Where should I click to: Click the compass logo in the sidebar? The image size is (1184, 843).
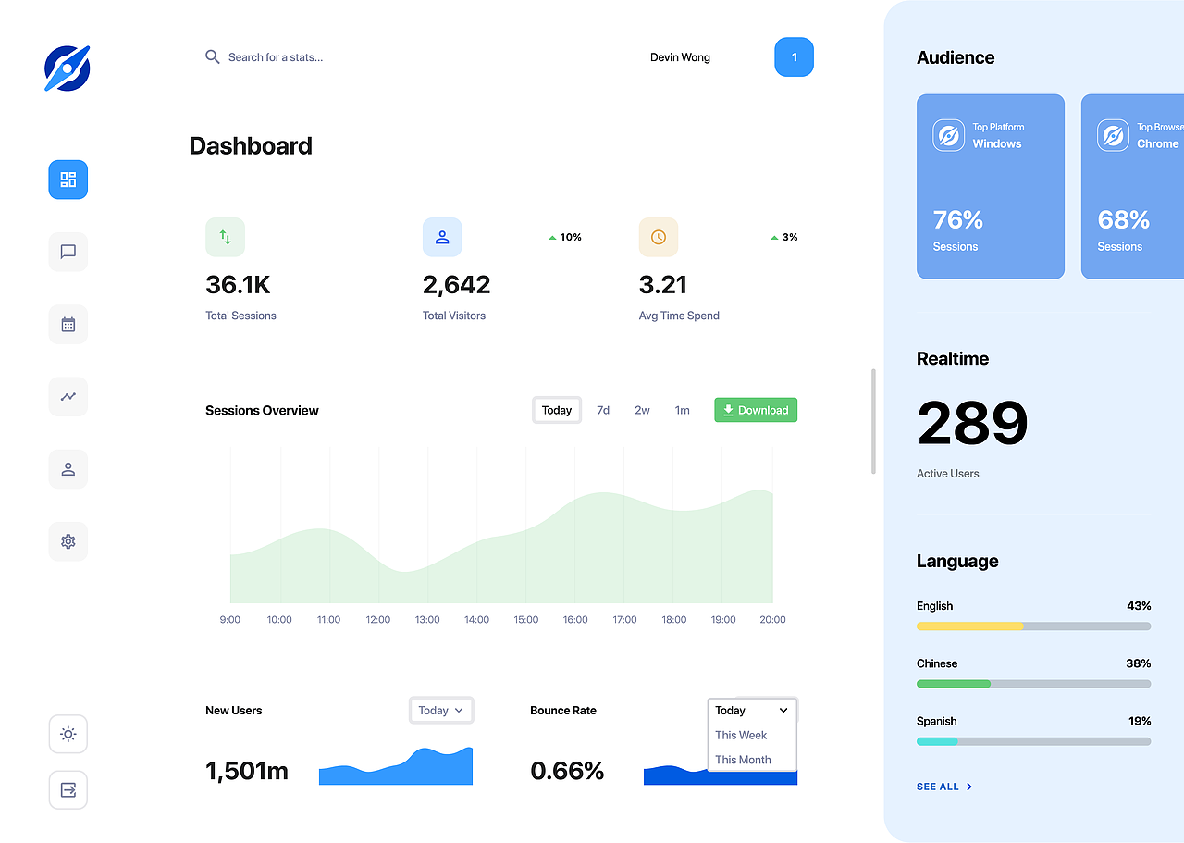point(68,68)
